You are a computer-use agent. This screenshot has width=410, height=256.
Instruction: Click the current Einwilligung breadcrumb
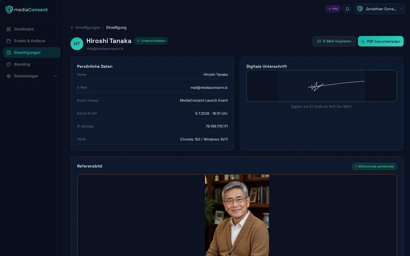pos(116,27)
